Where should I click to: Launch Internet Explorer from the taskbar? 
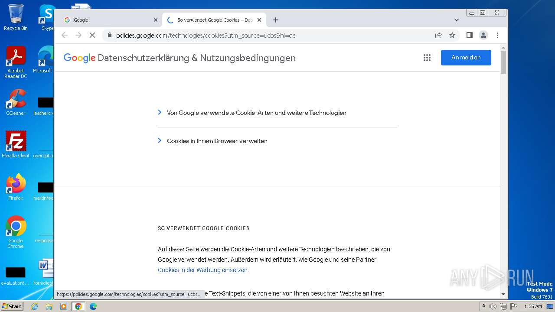[x=35, y=306]
